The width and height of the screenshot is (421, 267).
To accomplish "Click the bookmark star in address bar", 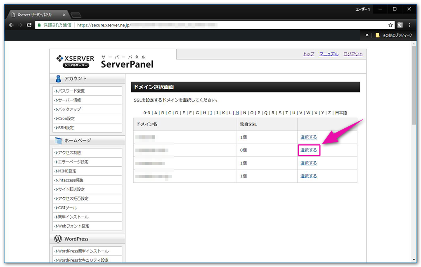I will click(390, 25).
